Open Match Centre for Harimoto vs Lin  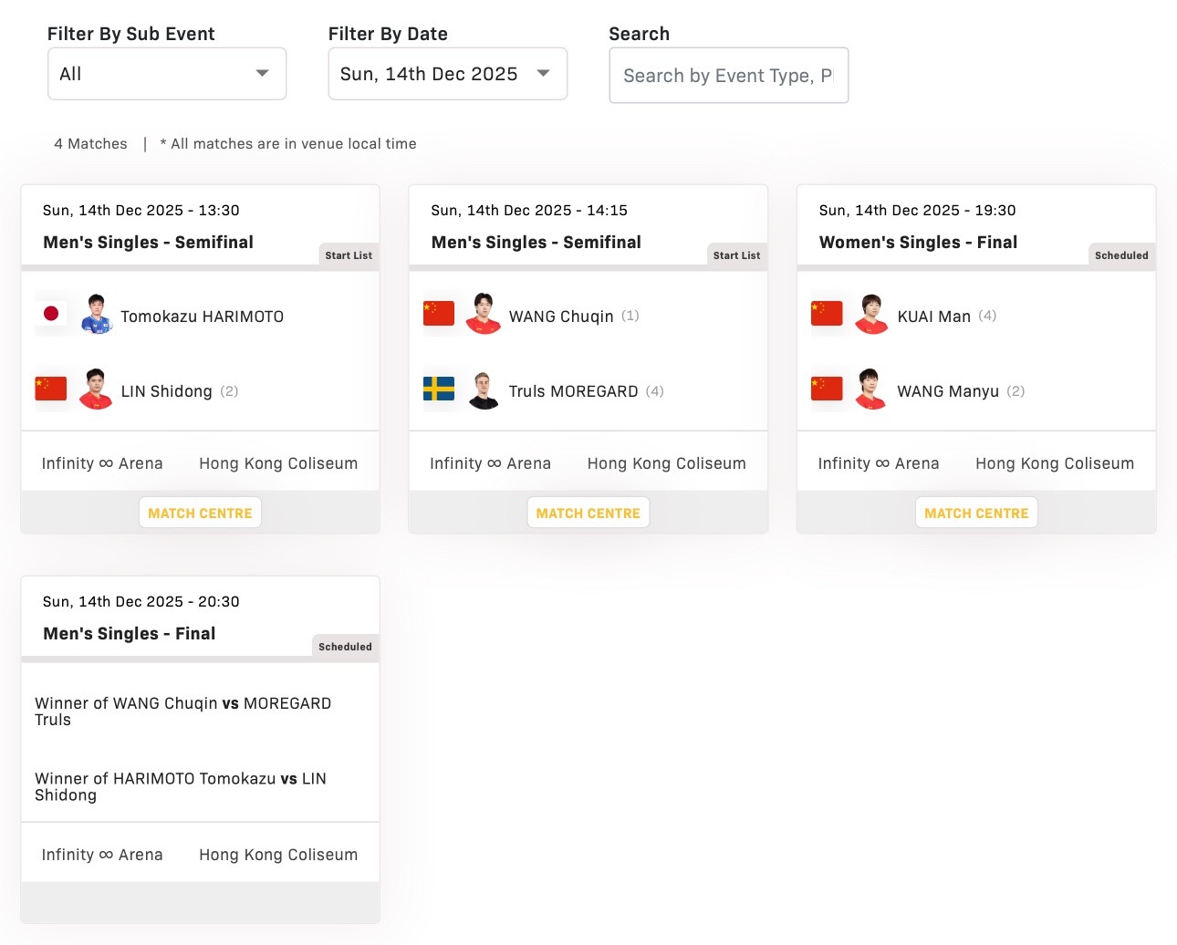pyautogui.click(x=200, y=513)
